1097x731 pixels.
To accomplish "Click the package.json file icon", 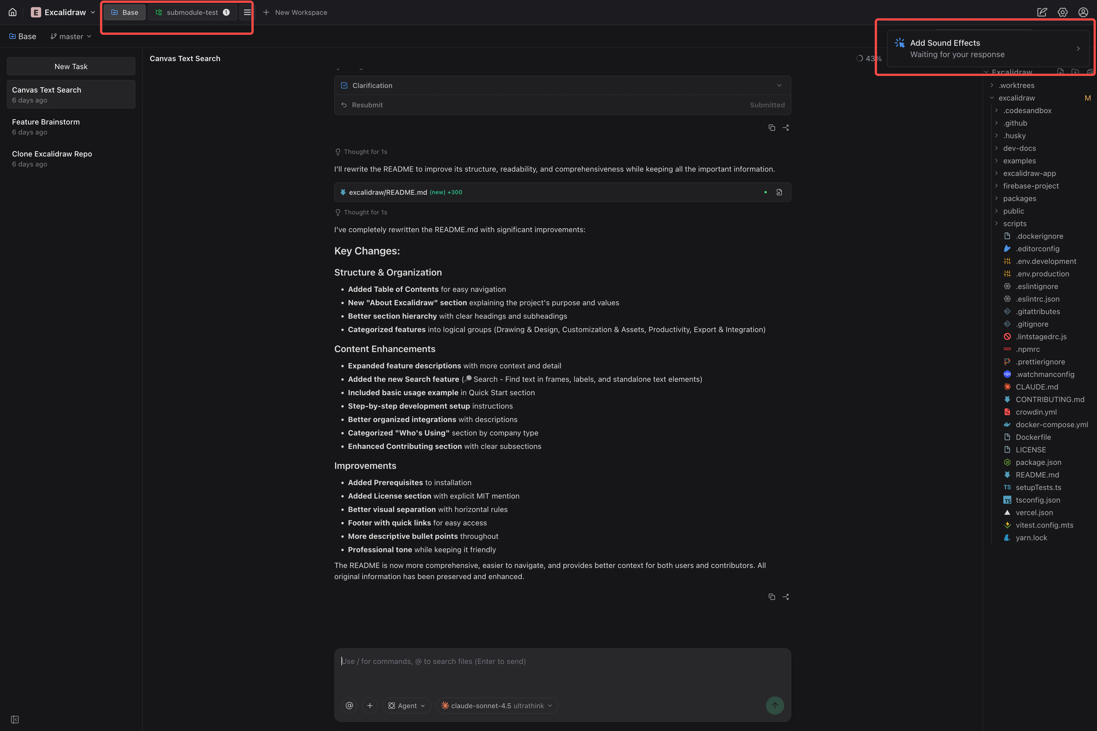I will 1007,462.
